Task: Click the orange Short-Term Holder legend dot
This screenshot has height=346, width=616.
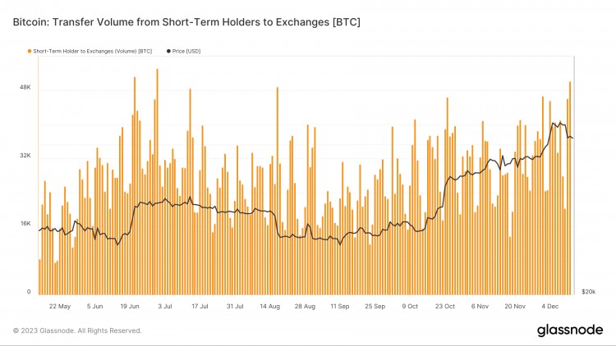Action: tap(30, 51)
